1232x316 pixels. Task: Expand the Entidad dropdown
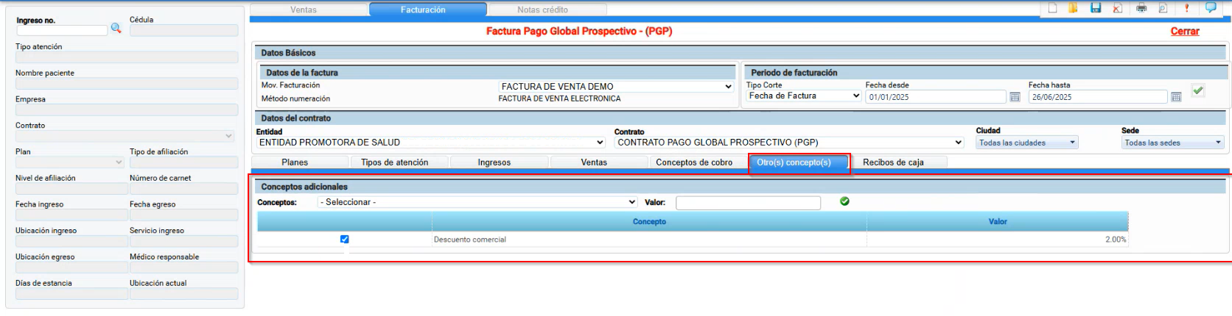click(x=431, y=143)
